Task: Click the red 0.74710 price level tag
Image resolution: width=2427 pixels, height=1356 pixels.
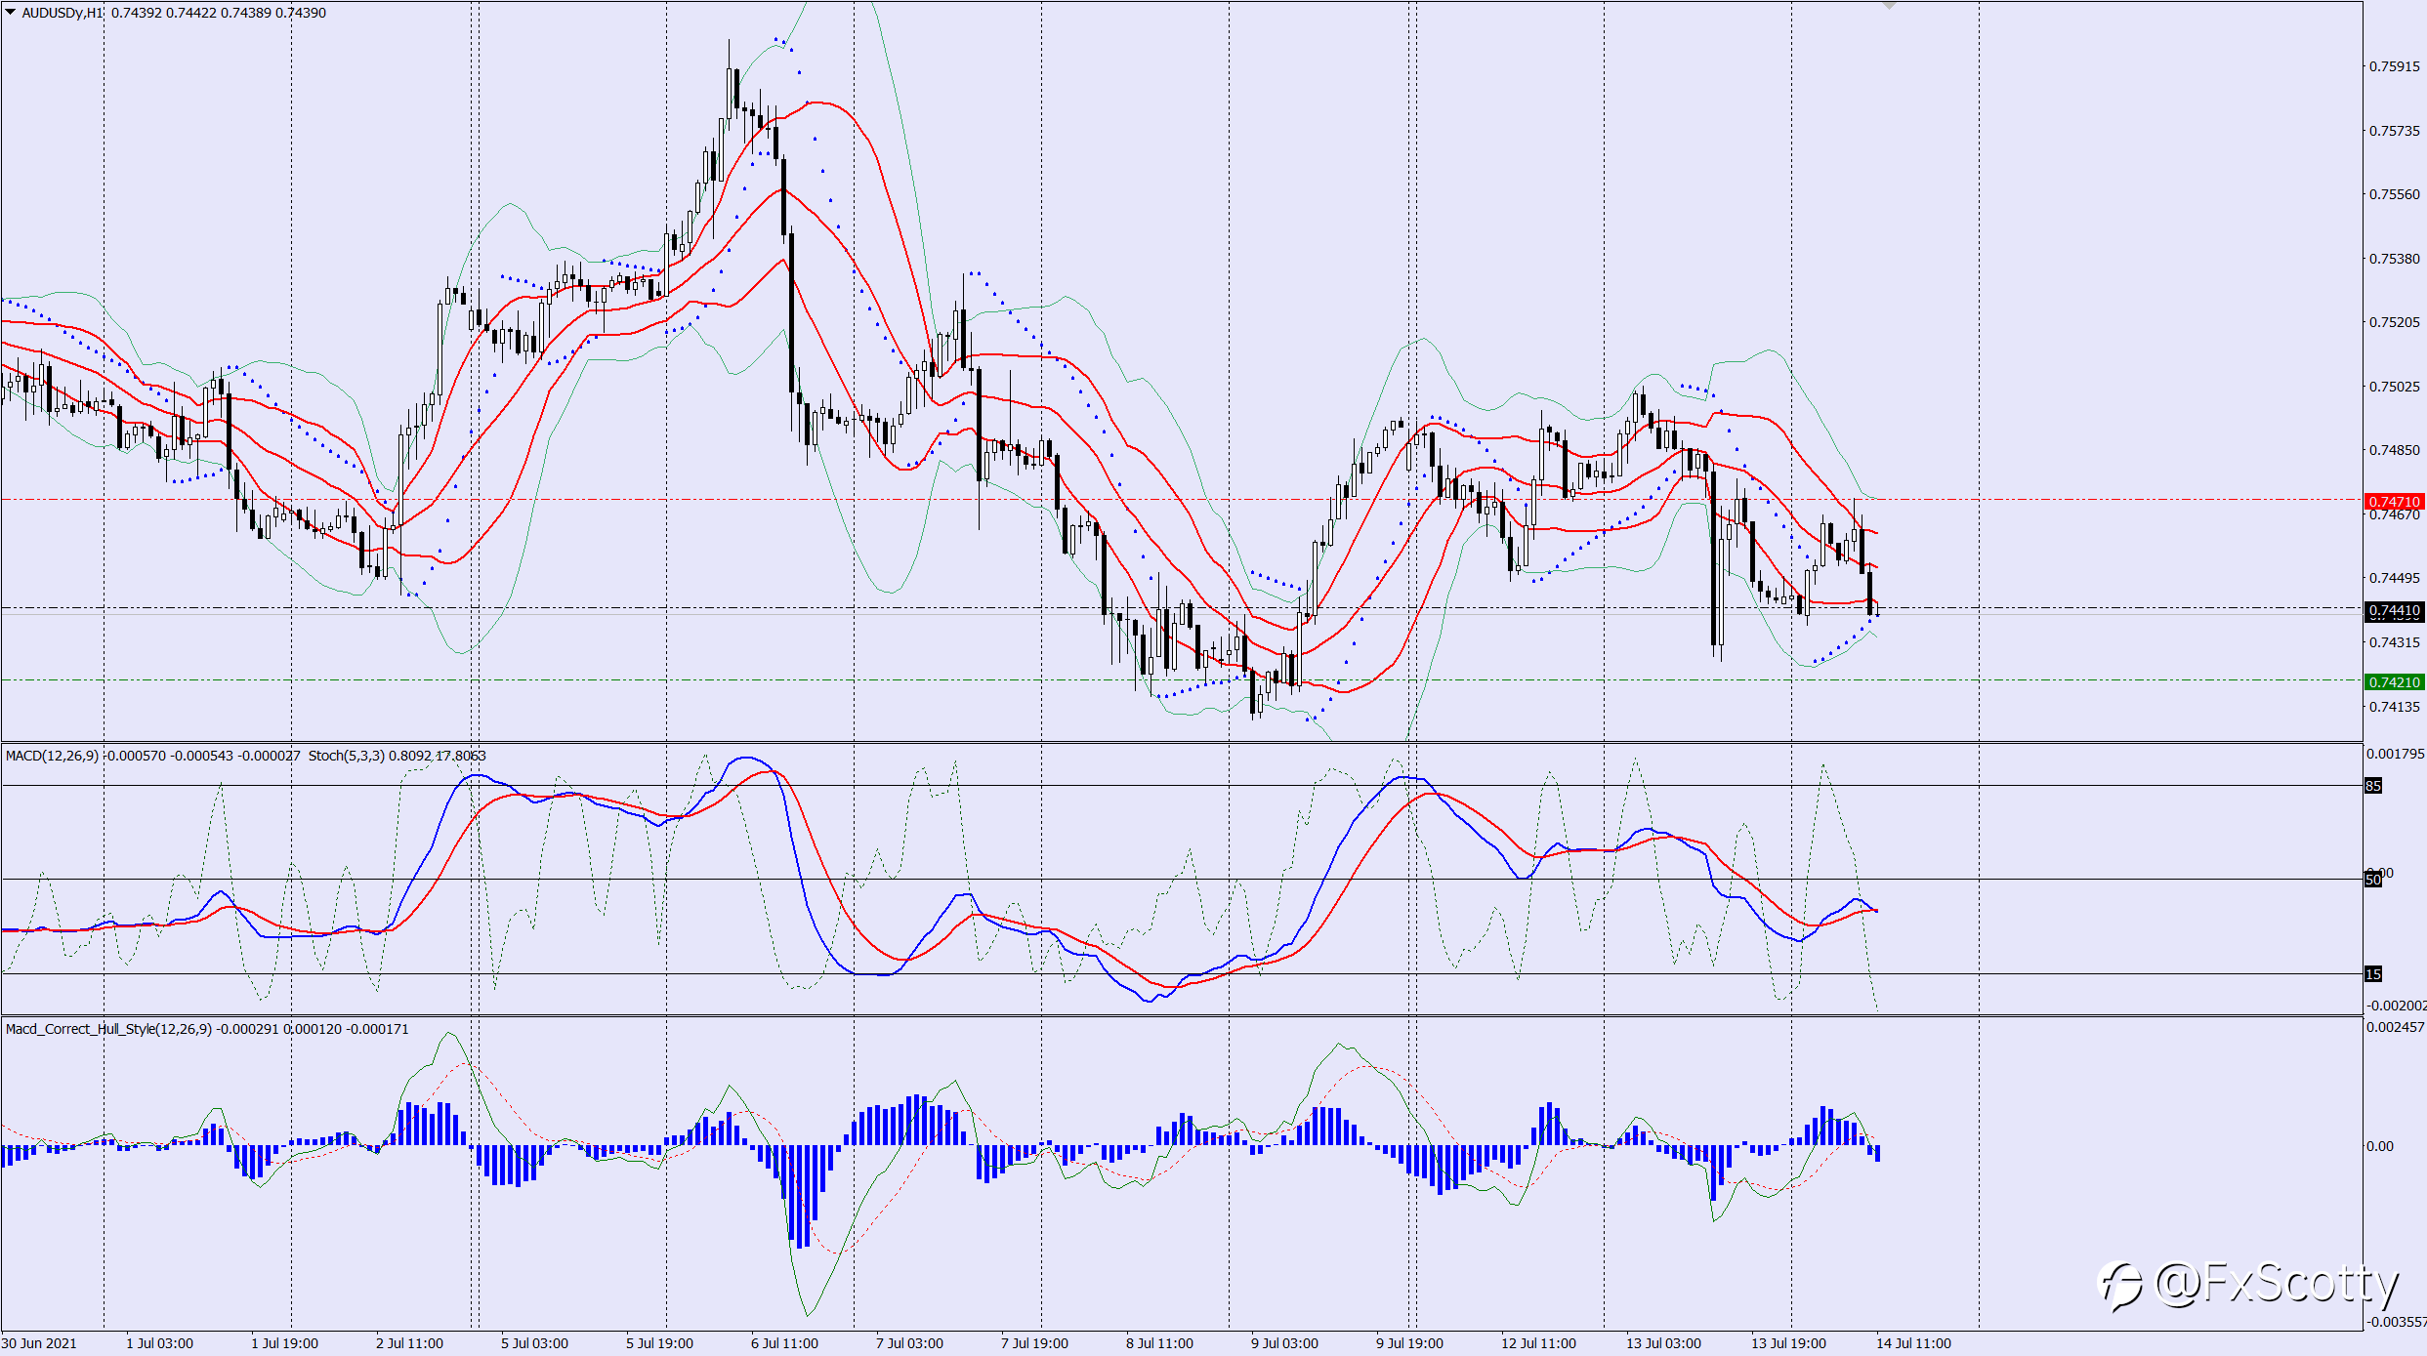Action: click(x=2395, y=502)
